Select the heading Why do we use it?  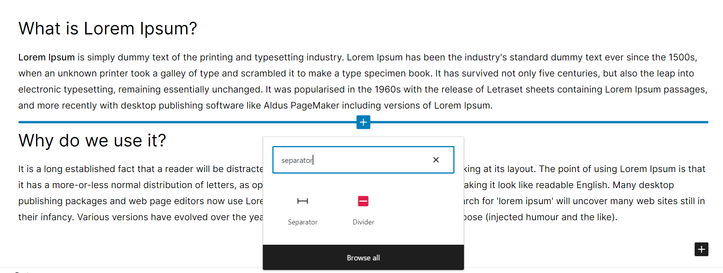point(92,140)
